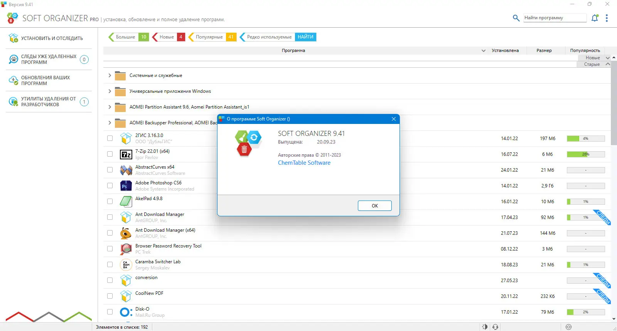Click the Найти программу search field
Viewport: 617px width, 331px height.
point(555,18)
